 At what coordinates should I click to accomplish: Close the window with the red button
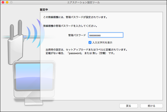(4, 3)
